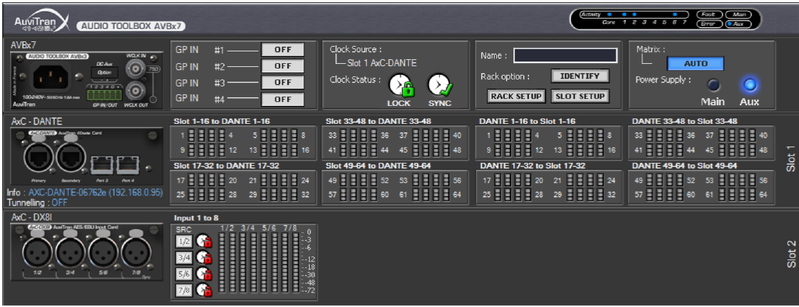The width and height of the screenshot is (799, 307).
Task: Toggle GP IN #4 OFF button
Action: tap(282, 99)
